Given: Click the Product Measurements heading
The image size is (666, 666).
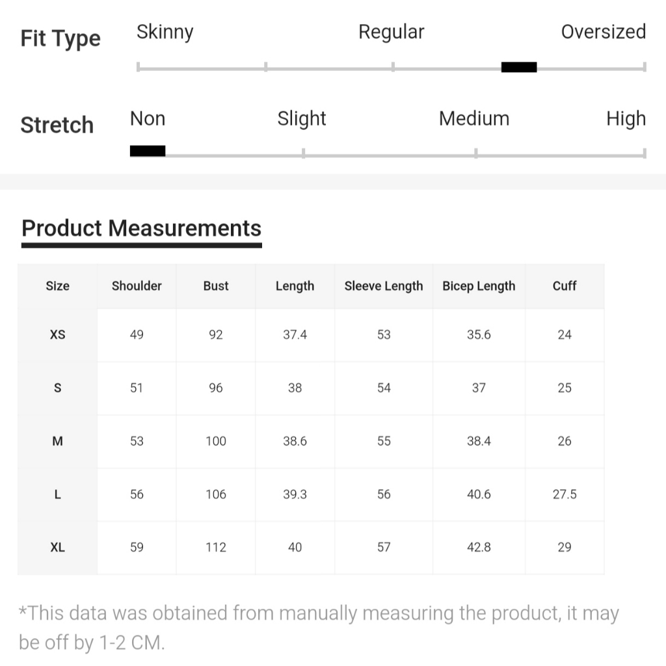Looking at the screenshot, I should [x=141, y=228].
